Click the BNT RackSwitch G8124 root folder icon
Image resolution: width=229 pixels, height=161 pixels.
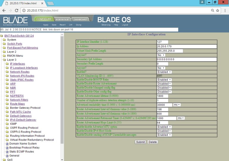(x=1, y=36)
